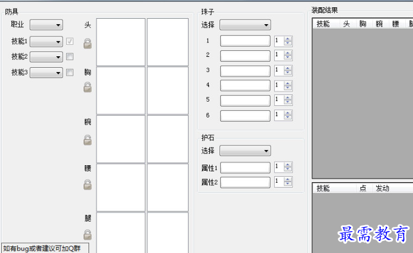Click the 属性1 text field
This screenshot has width=413, height=253.
[x=245, y=168]
